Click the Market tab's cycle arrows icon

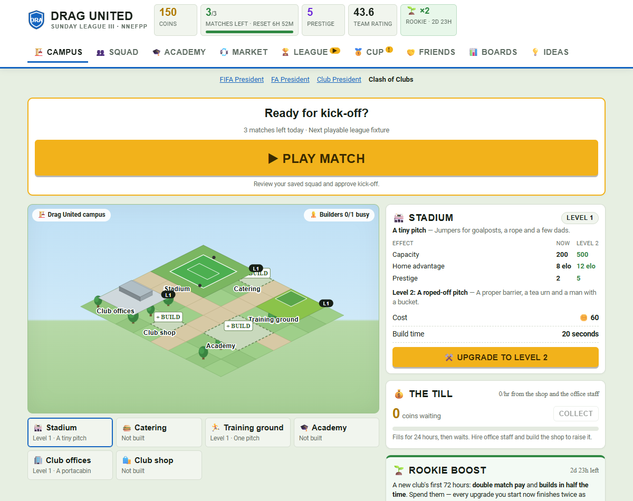pos(224,52)
